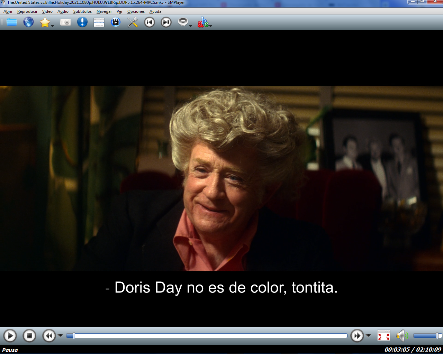Open preferences with the wrench and screwdriver icon
This screenshot has height=354, width=443.
pyautogui.click(x=133, y=22)
